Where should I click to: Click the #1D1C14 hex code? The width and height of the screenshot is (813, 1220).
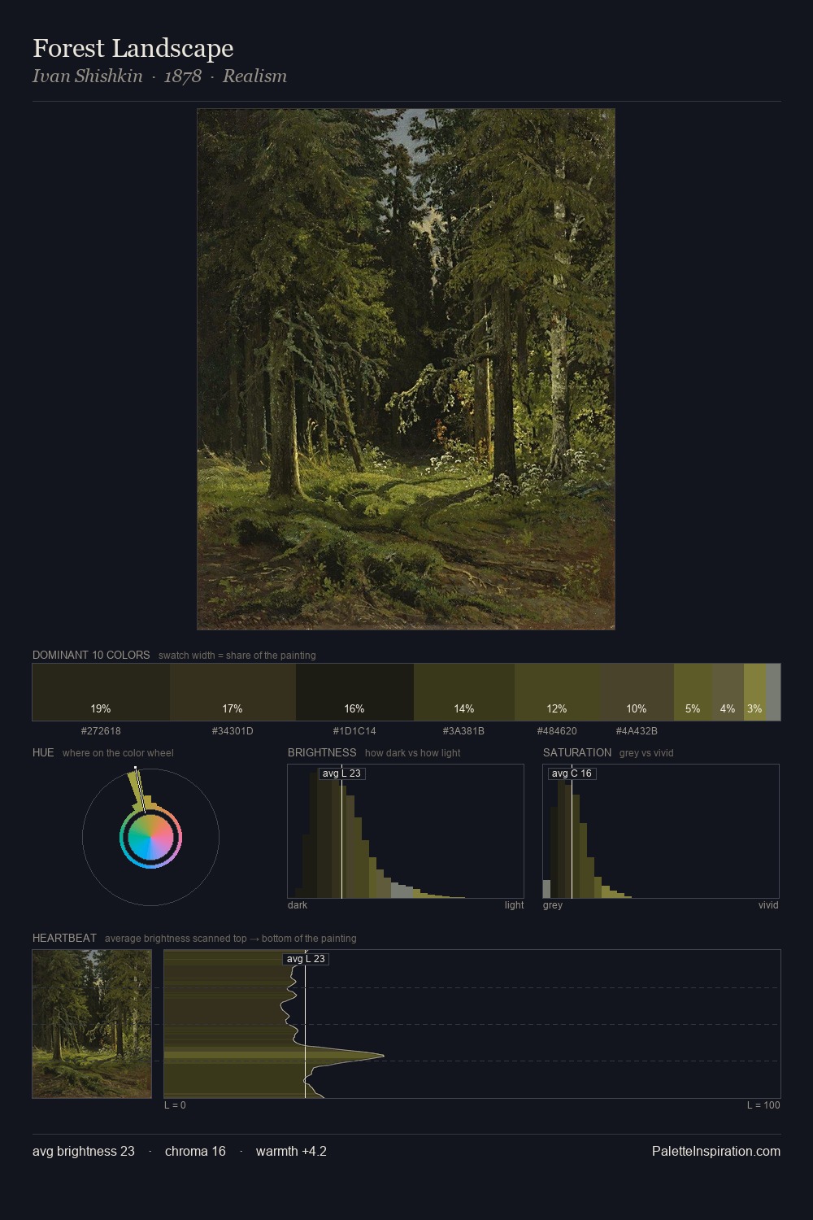354,731
